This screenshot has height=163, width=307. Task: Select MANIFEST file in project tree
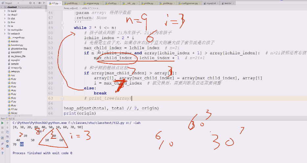tap(16, 53)
